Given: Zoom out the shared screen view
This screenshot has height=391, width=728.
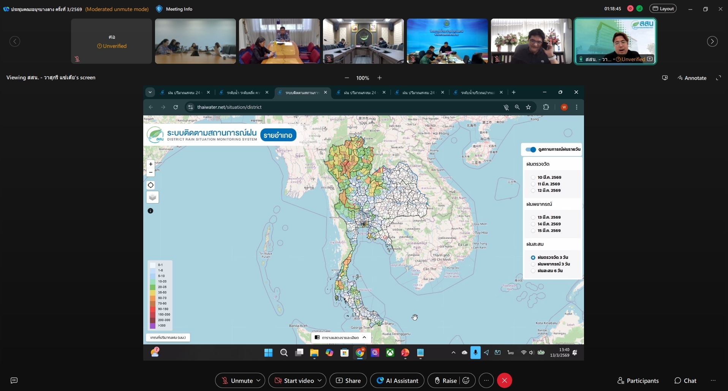Looking at the screenshot, I should coord(347,78).
